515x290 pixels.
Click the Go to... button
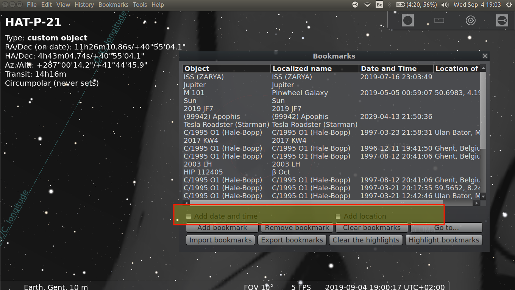pyautogui.click(x=446, y=228)
